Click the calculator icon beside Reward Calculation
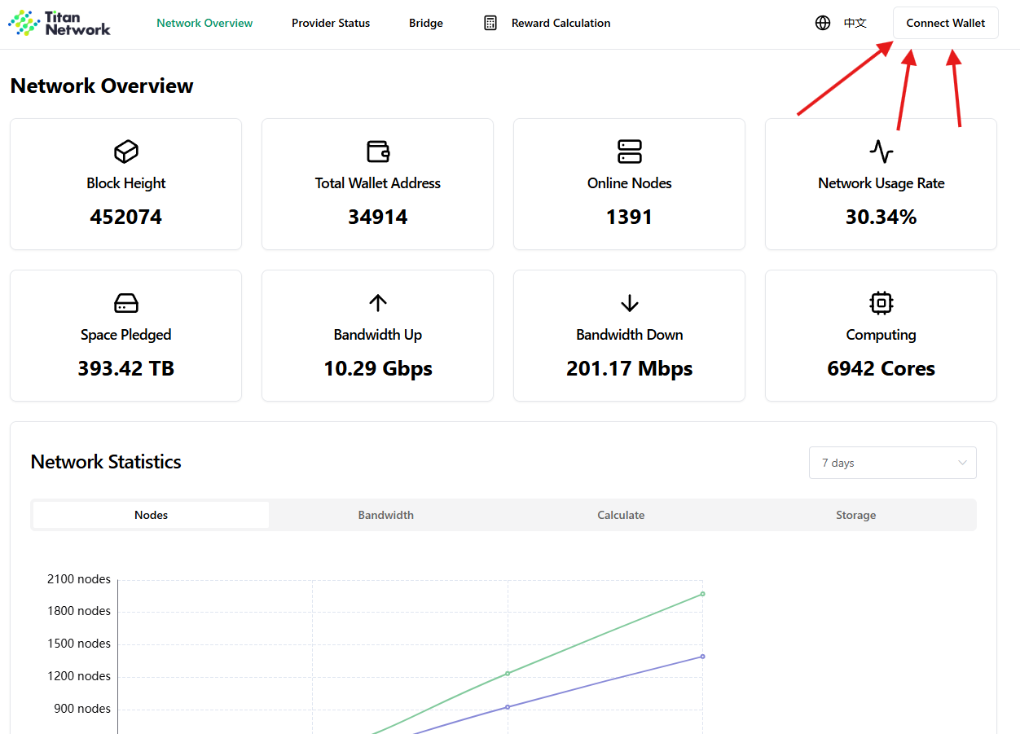This screenshot has width=1020, height=734. tap(490, 23)
